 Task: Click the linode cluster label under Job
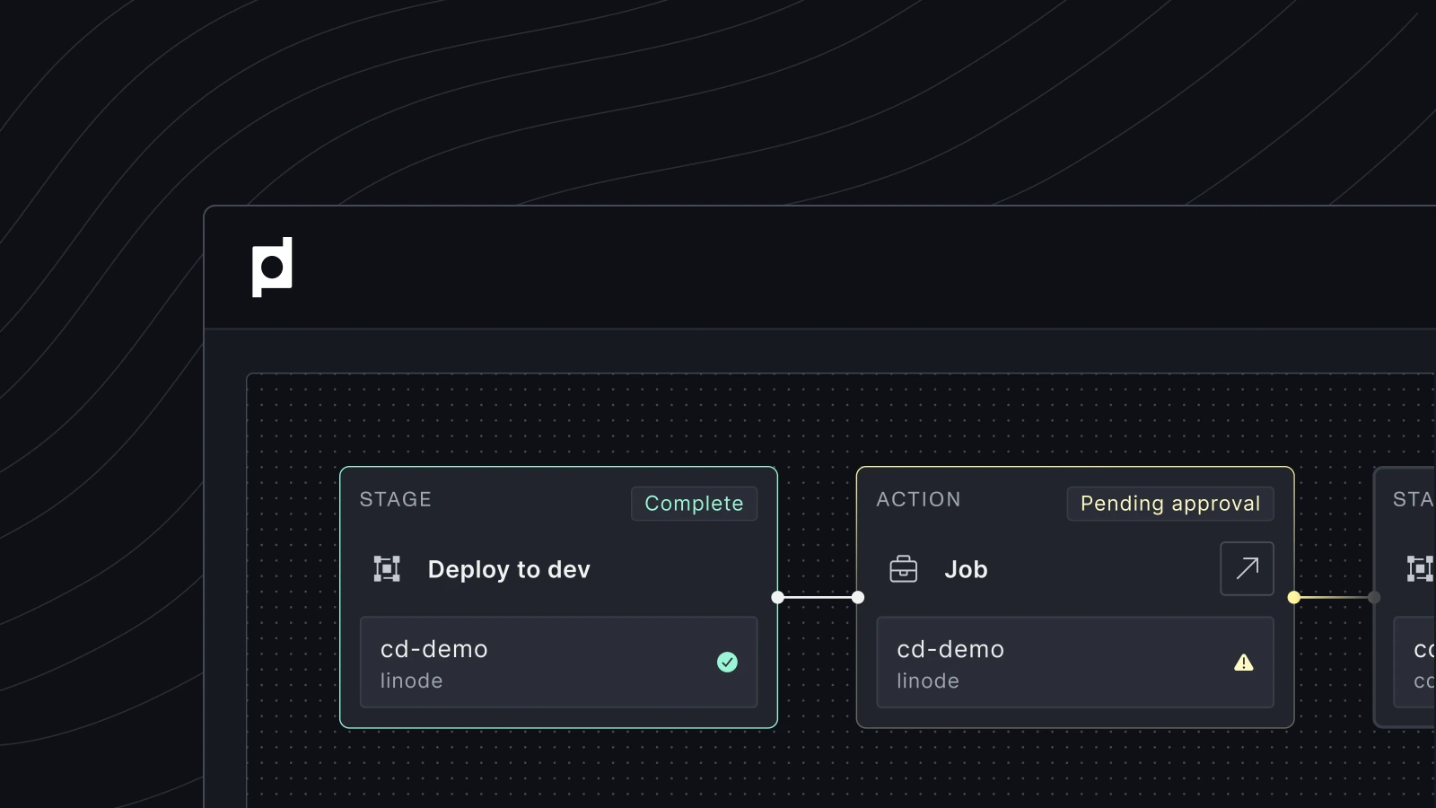928,681
